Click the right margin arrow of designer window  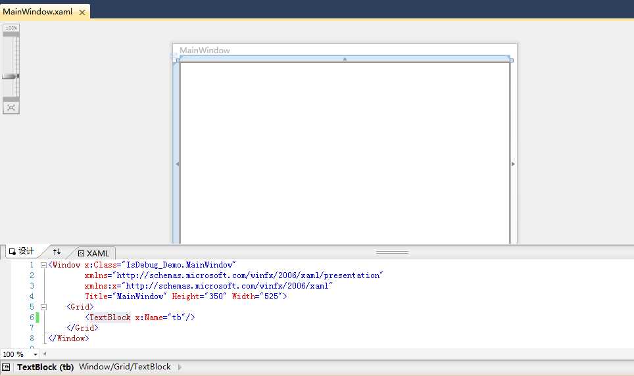(513, 164)
